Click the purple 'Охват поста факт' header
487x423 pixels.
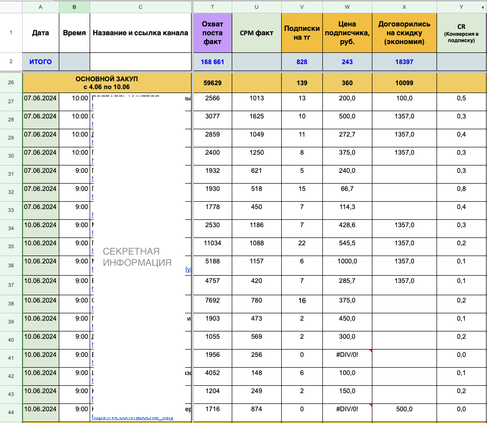213,33
